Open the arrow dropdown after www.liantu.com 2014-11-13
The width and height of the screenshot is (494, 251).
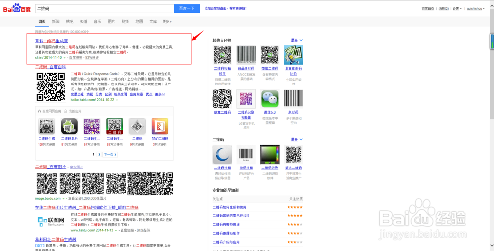tap(116, 231)
